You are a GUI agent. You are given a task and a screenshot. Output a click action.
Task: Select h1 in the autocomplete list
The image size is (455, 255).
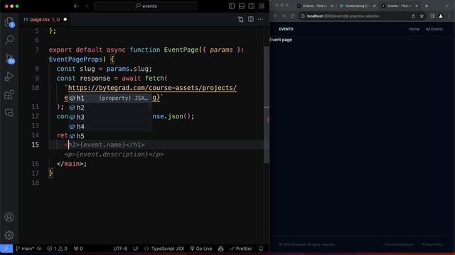(x=110, y=98)
